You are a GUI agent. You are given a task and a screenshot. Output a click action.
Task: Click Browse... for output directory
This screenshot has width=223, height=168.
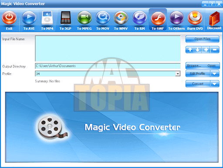pos(194,66)
